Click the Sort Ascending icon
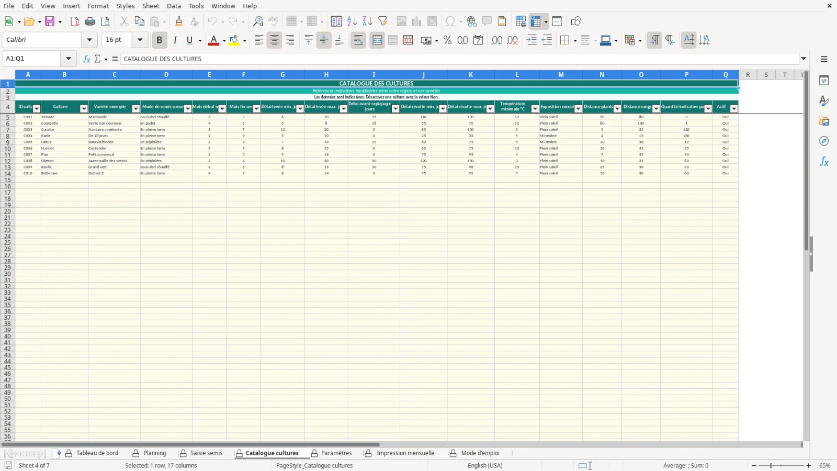This screenshot has height=471, width=837. 352,21
